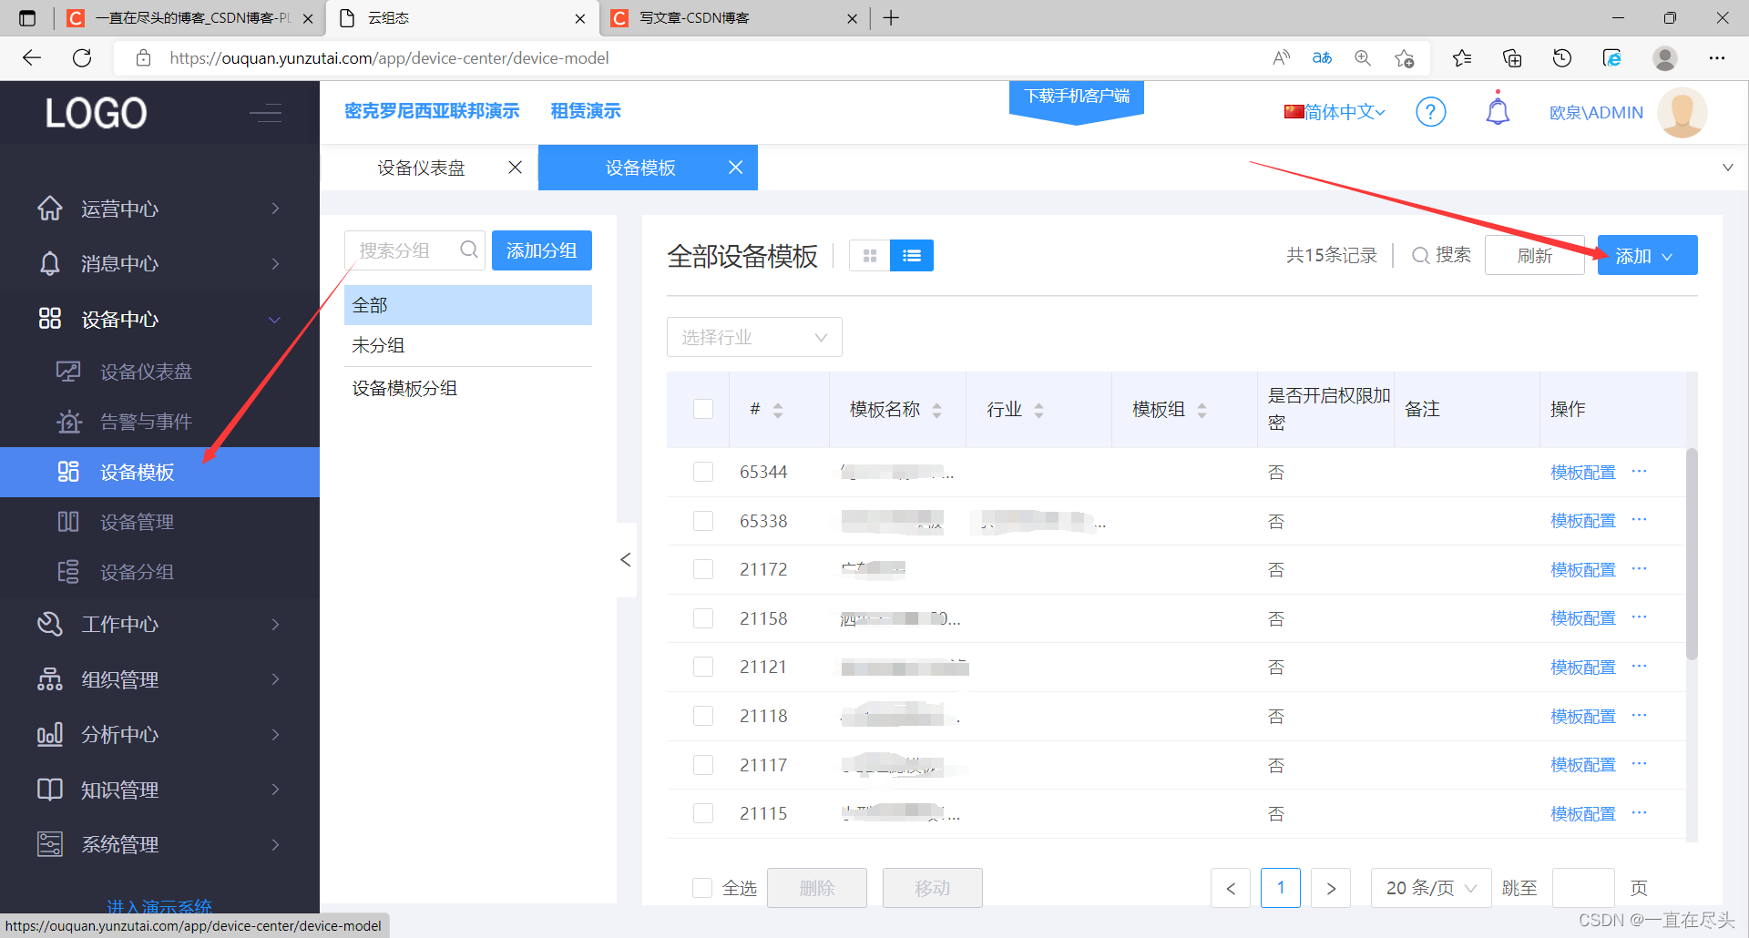Click the group search magnifier icon

[x=468, y=250]
